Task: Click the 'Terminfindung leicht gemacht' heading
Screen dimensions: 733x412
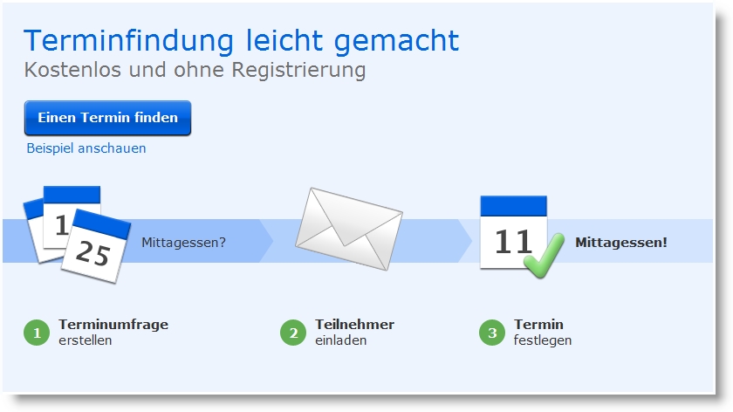Action: (x=242, y=40)
